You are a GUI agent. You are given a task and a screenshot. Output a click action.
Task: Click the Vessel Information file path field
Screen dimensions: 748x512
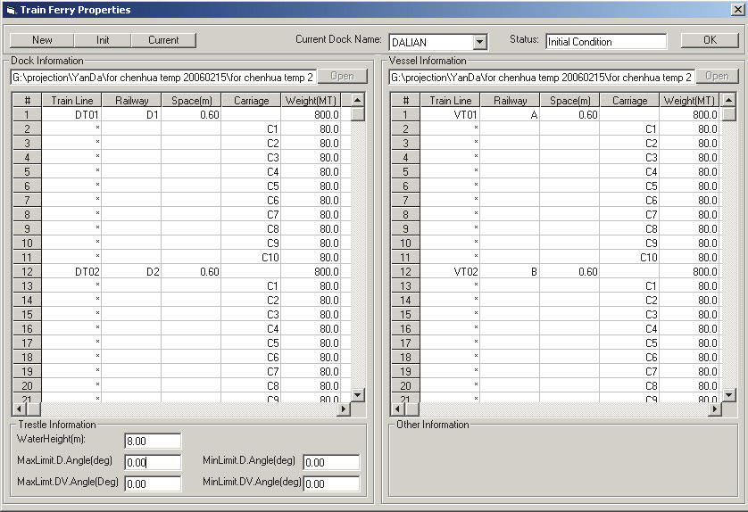[542, 78]
